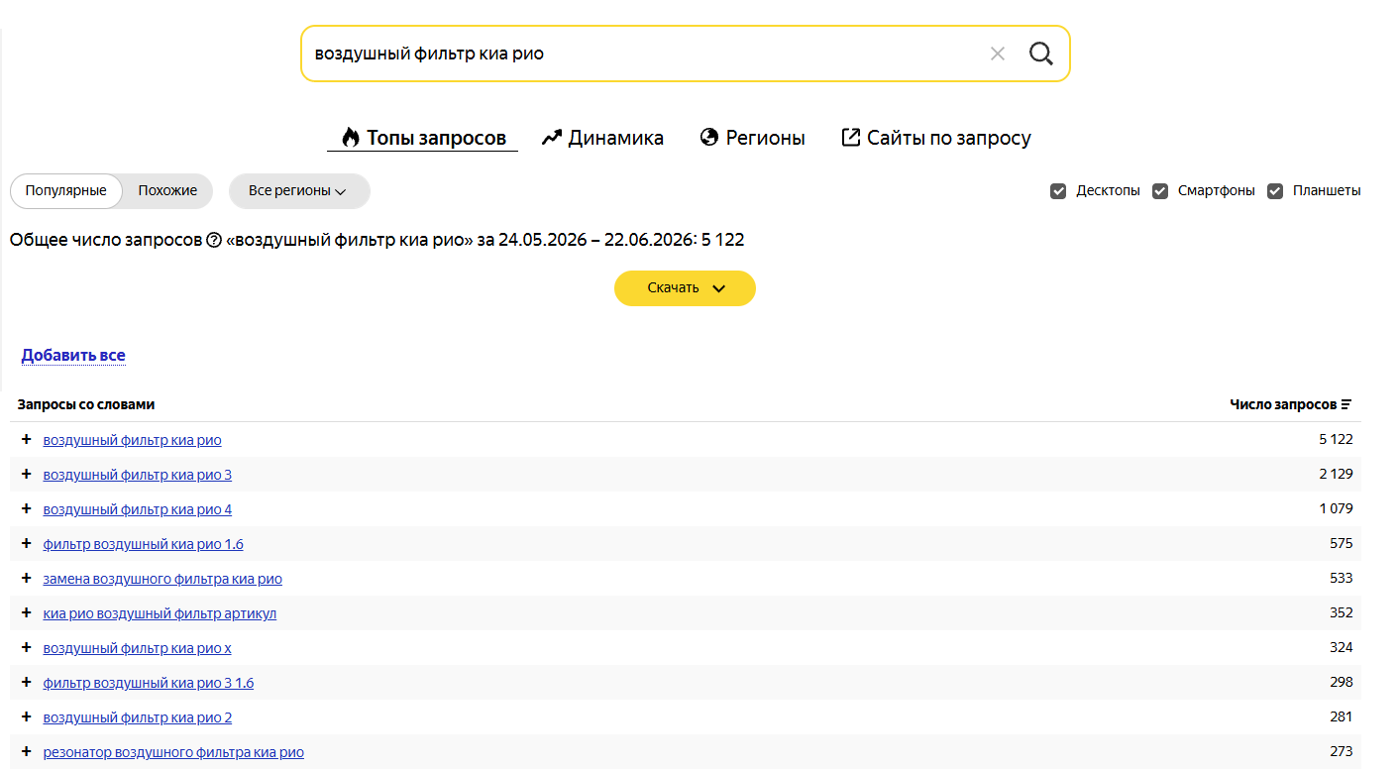Click the count value 298
Viewport: 1398px width, 770px height.
click(1342, 682)
